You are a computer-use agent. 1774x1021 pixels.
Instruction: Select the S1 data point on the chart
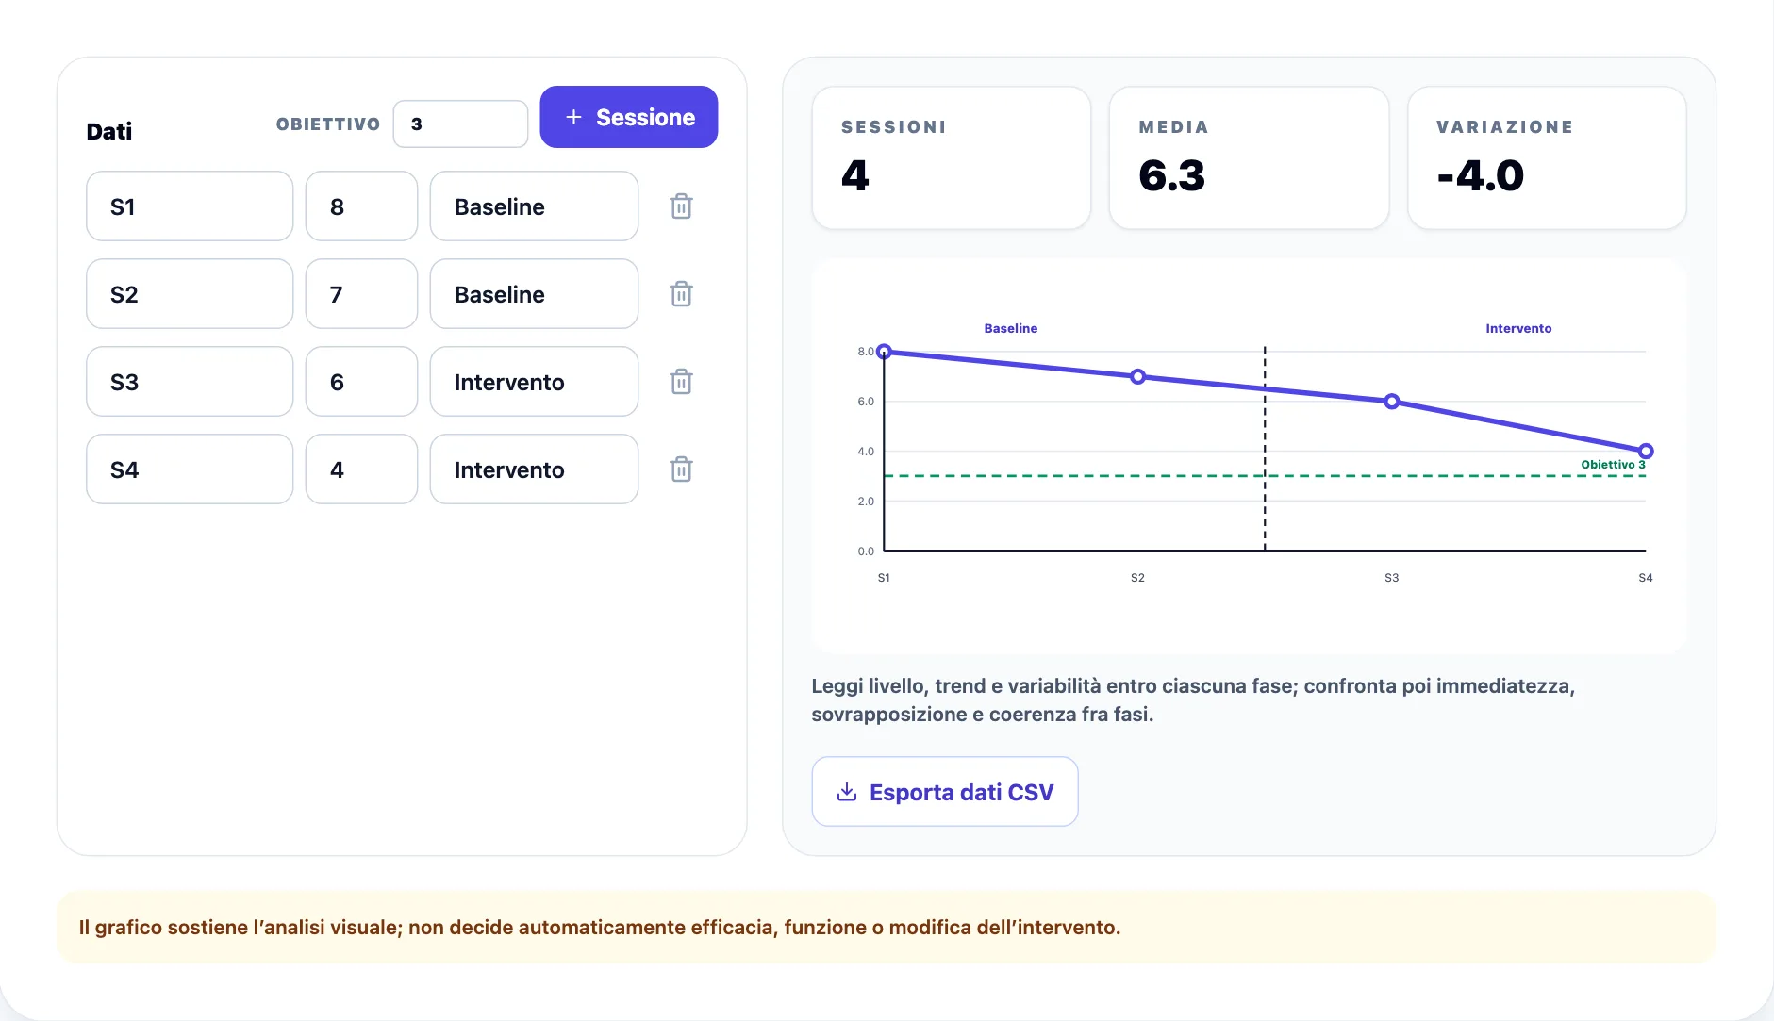pyautogui.click(x=884, y=352)
